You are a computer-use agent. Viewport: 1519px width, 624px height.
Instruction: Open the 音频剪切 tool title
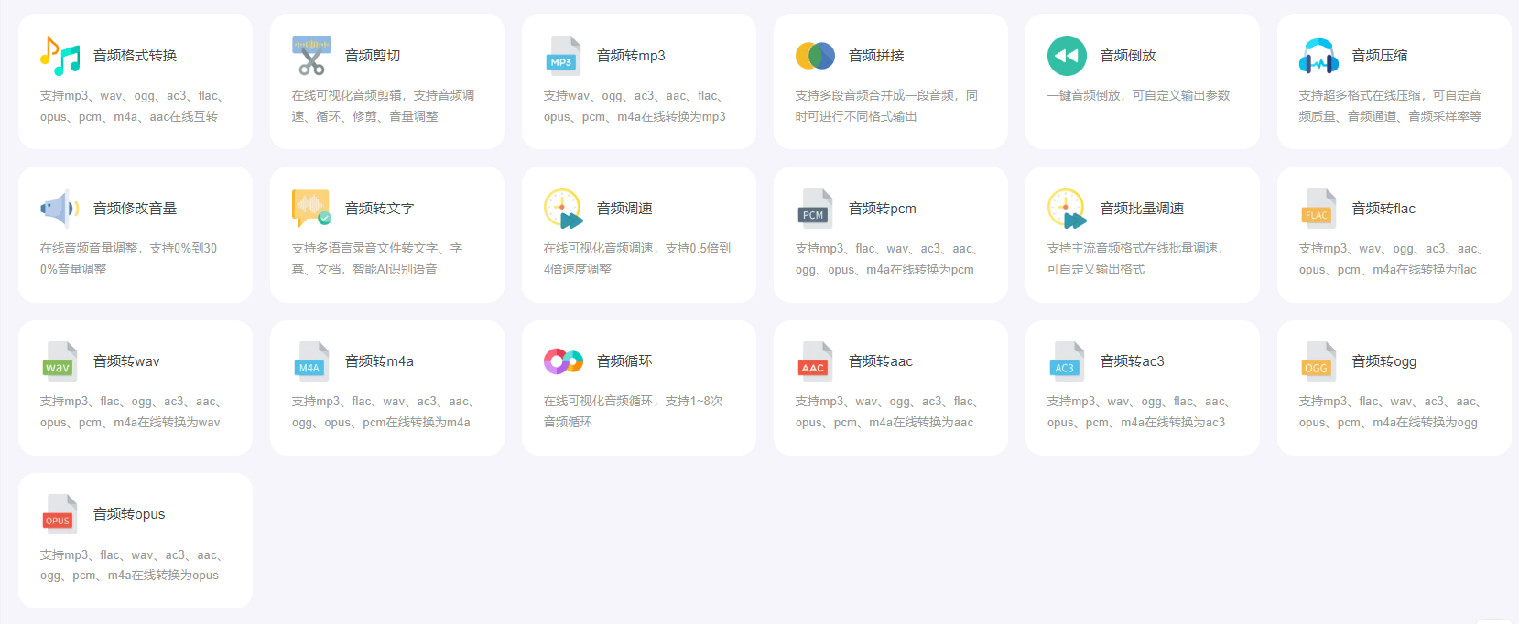click(x=373, y=56)
